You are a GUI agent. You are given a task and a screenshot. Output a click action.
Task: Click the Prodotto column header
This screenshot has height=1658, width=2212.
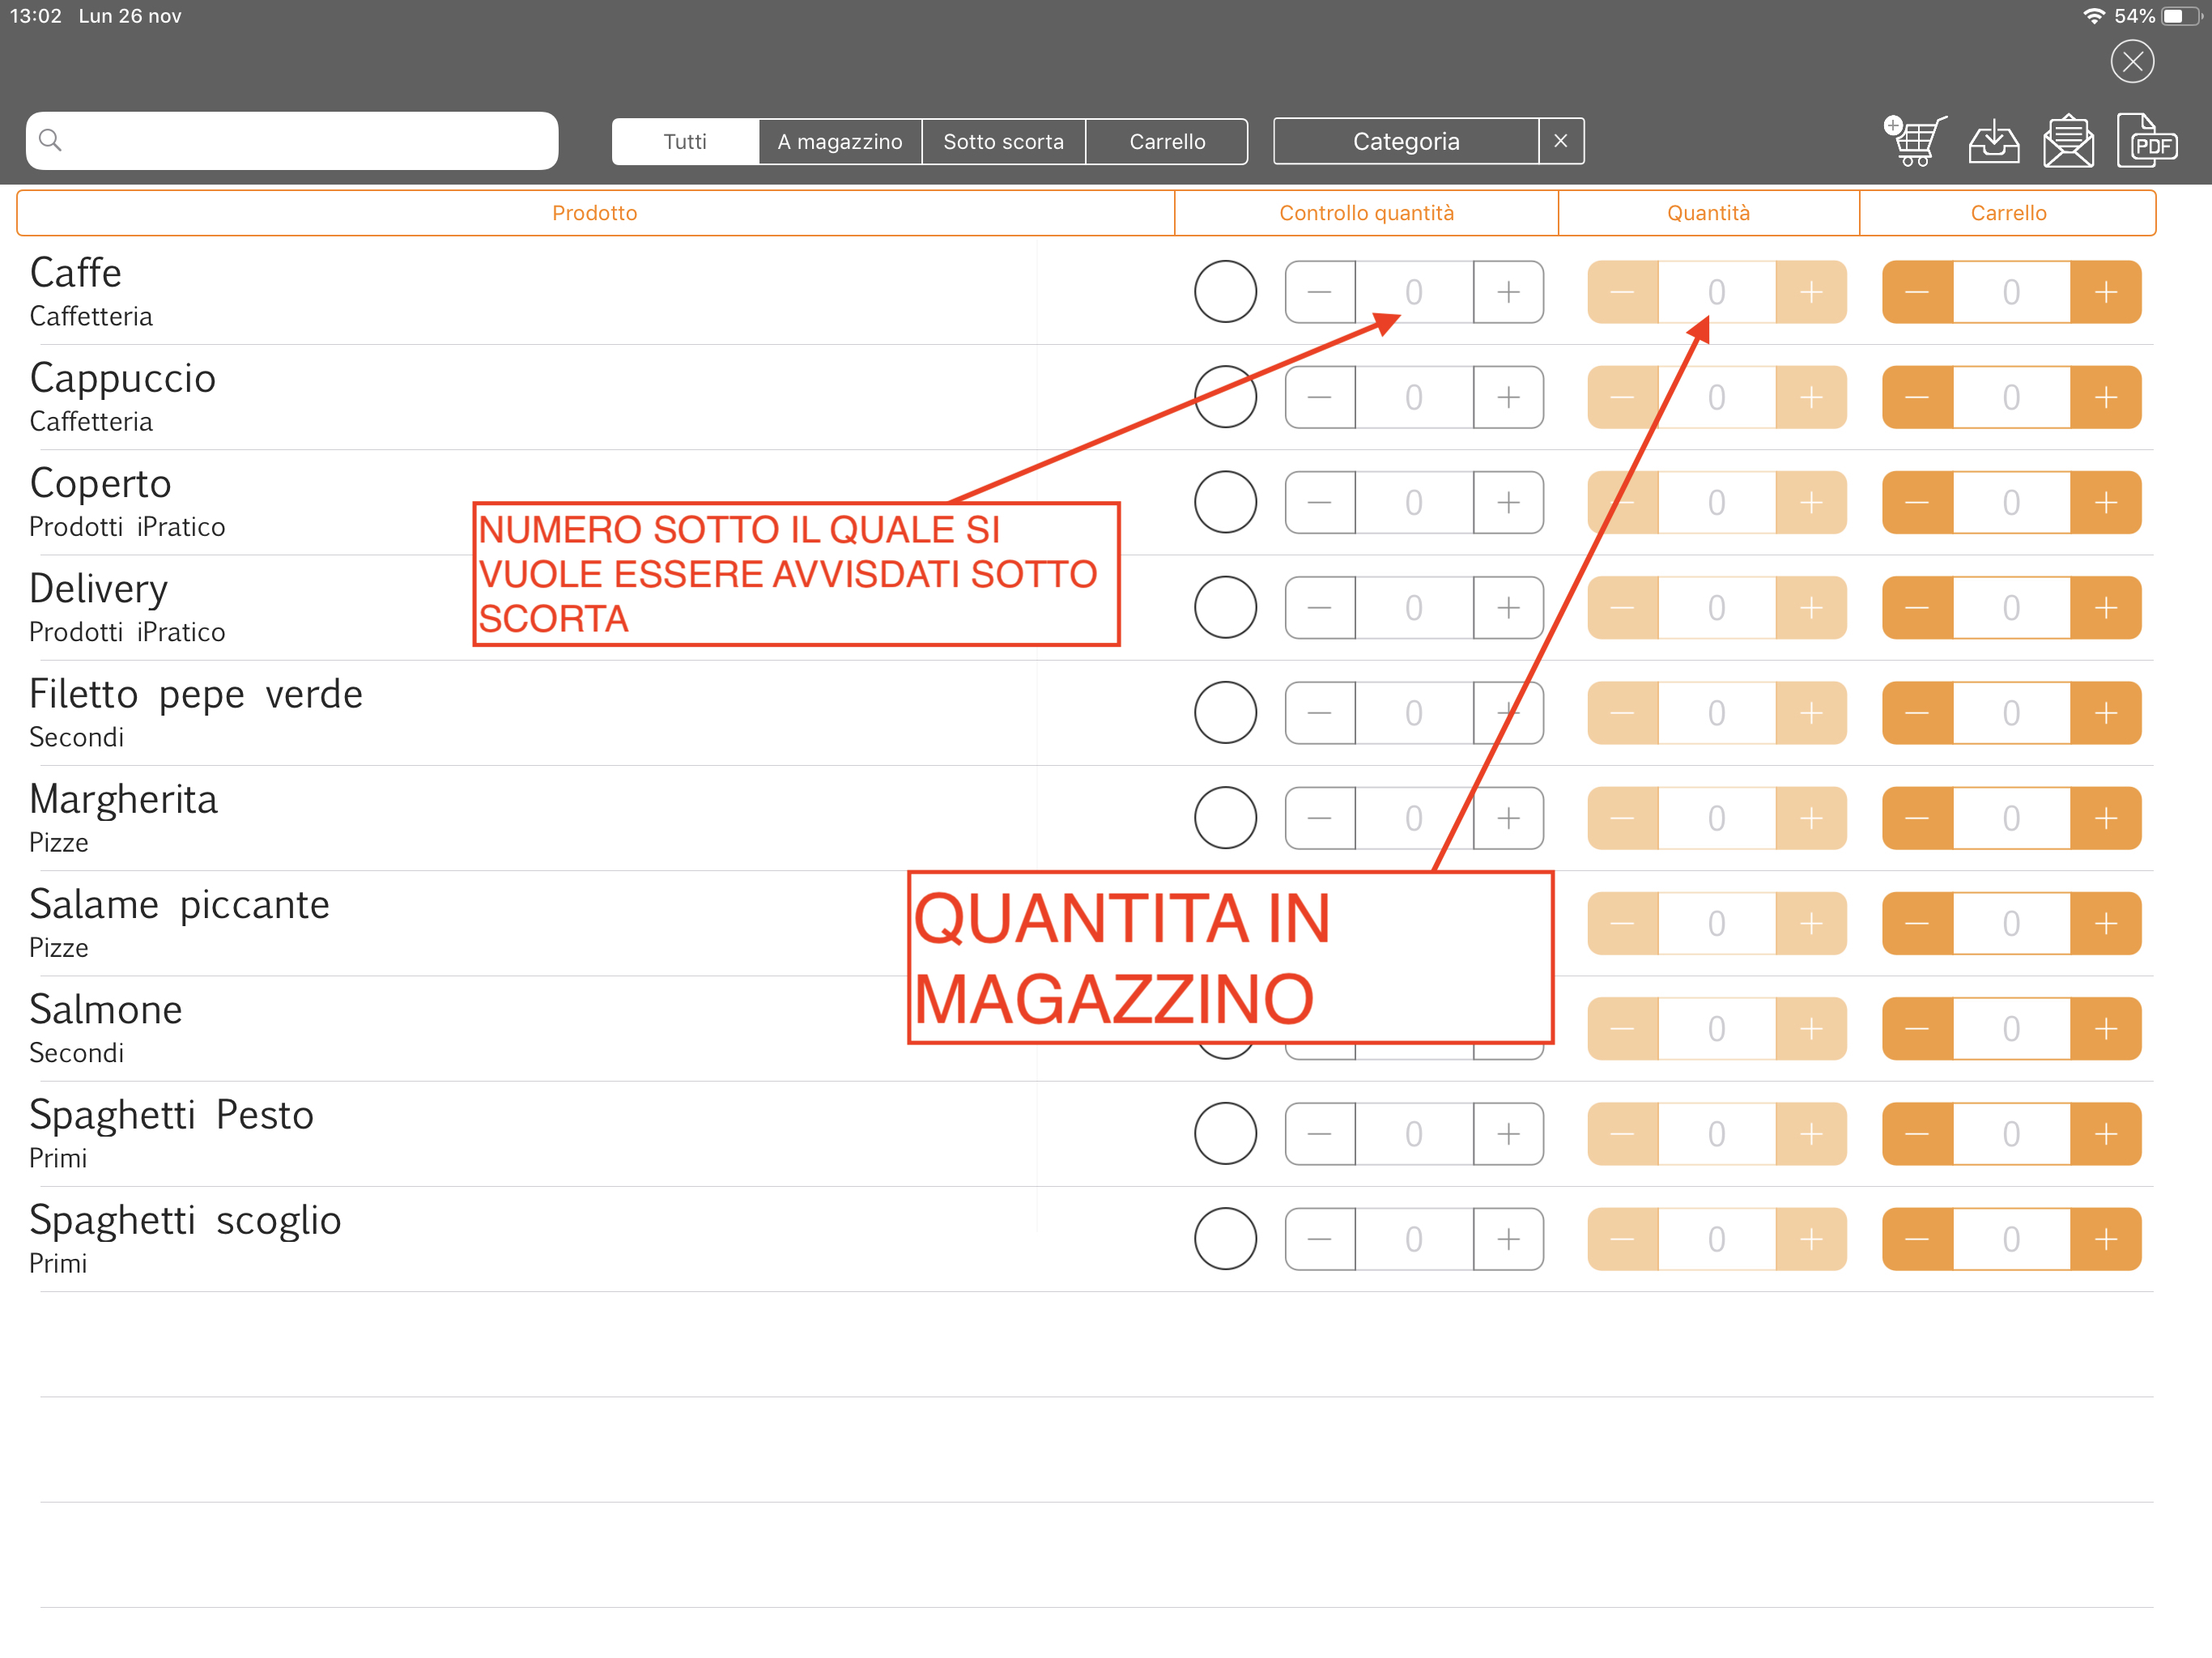tap(595, 213)
